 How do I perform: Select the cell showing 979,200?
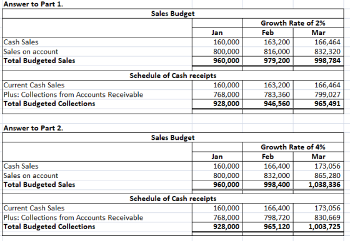click(x=268, y=61)
